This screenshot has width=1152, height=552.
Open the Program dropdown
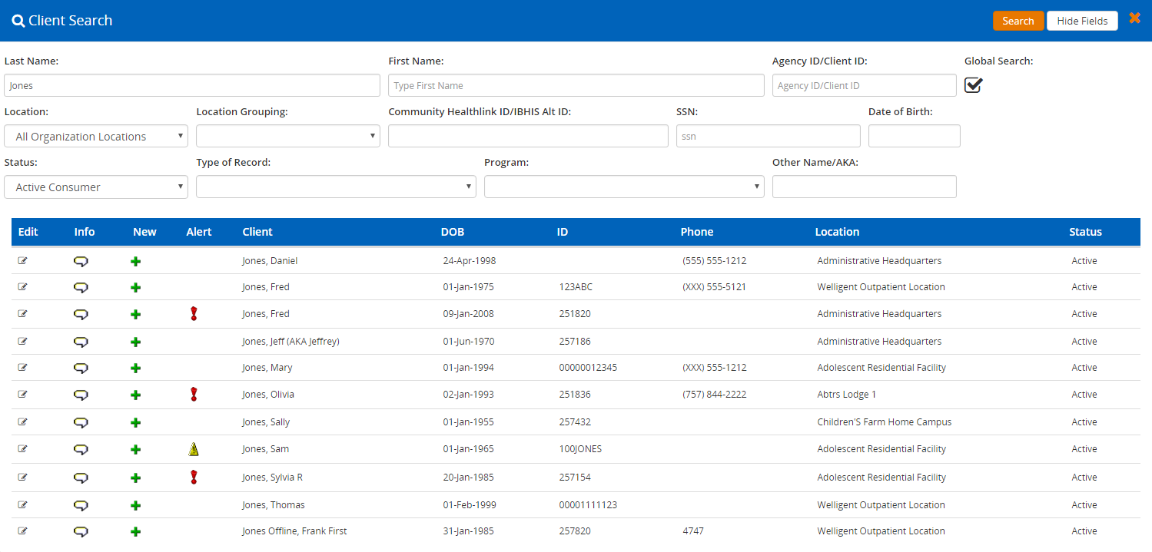pos(624,187)
